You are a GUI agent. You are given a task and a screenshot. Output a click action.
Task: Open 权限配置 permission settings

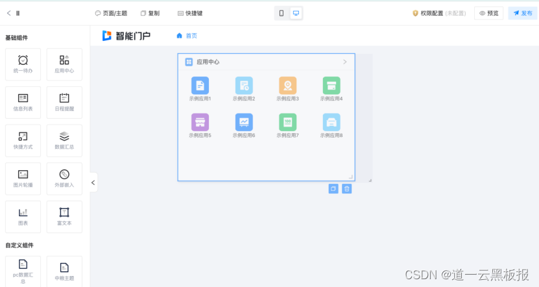point(439,13)
